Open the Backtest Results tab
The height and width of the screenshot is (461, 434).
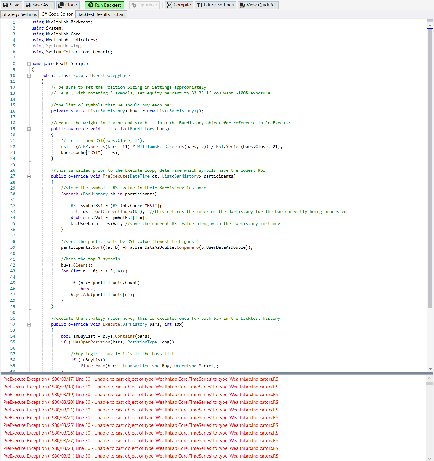[93, 14]
